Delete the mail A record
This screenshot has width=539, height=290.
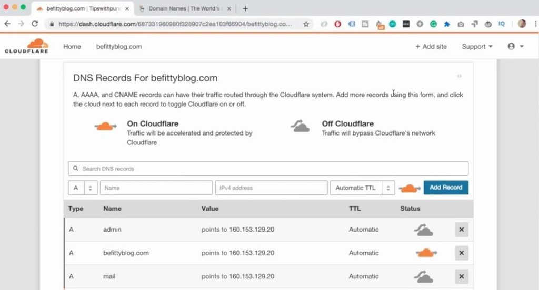click(x=461, y=276)
